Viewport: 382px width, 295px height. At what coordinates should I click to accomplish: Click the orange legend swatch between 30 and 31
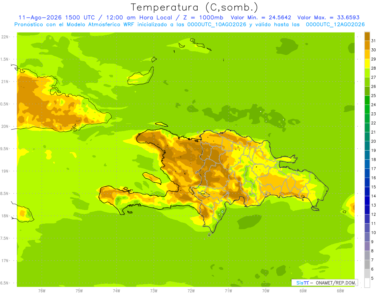point(367,45)
